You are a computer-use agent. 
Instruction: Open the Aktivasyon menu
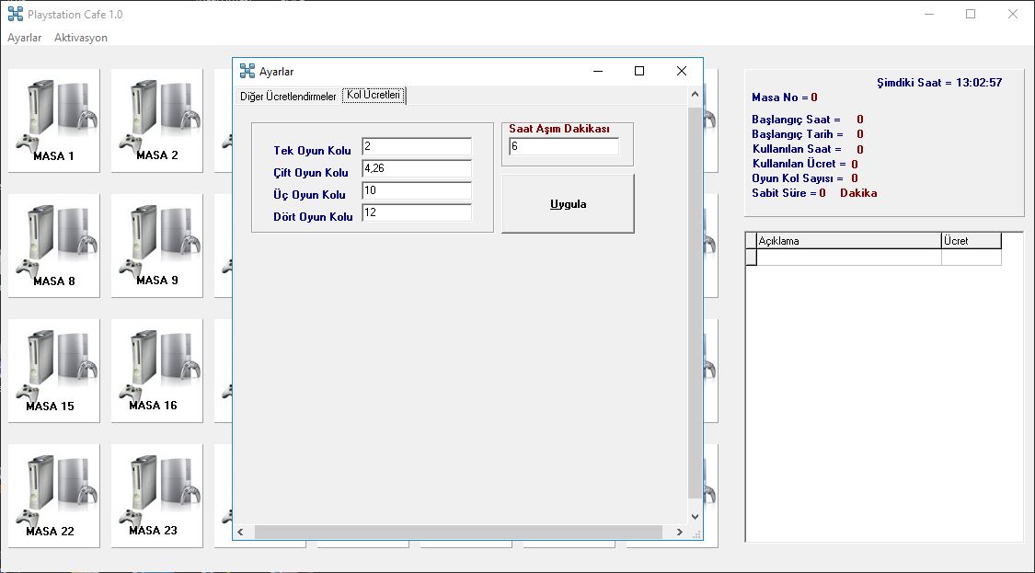click(x=81, y=38)
